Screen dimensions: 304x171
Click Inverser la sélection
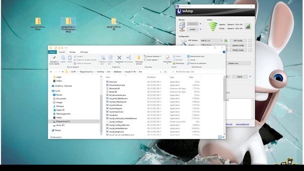pyautogui.click(x=197, y=63)
